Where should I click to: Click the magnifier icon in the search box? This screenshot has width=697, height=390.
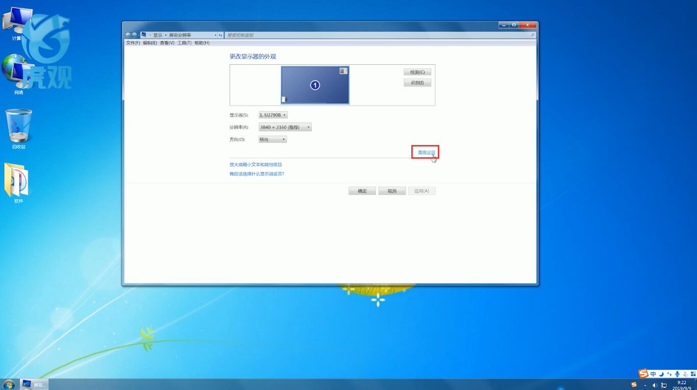(x=533, y=35)
